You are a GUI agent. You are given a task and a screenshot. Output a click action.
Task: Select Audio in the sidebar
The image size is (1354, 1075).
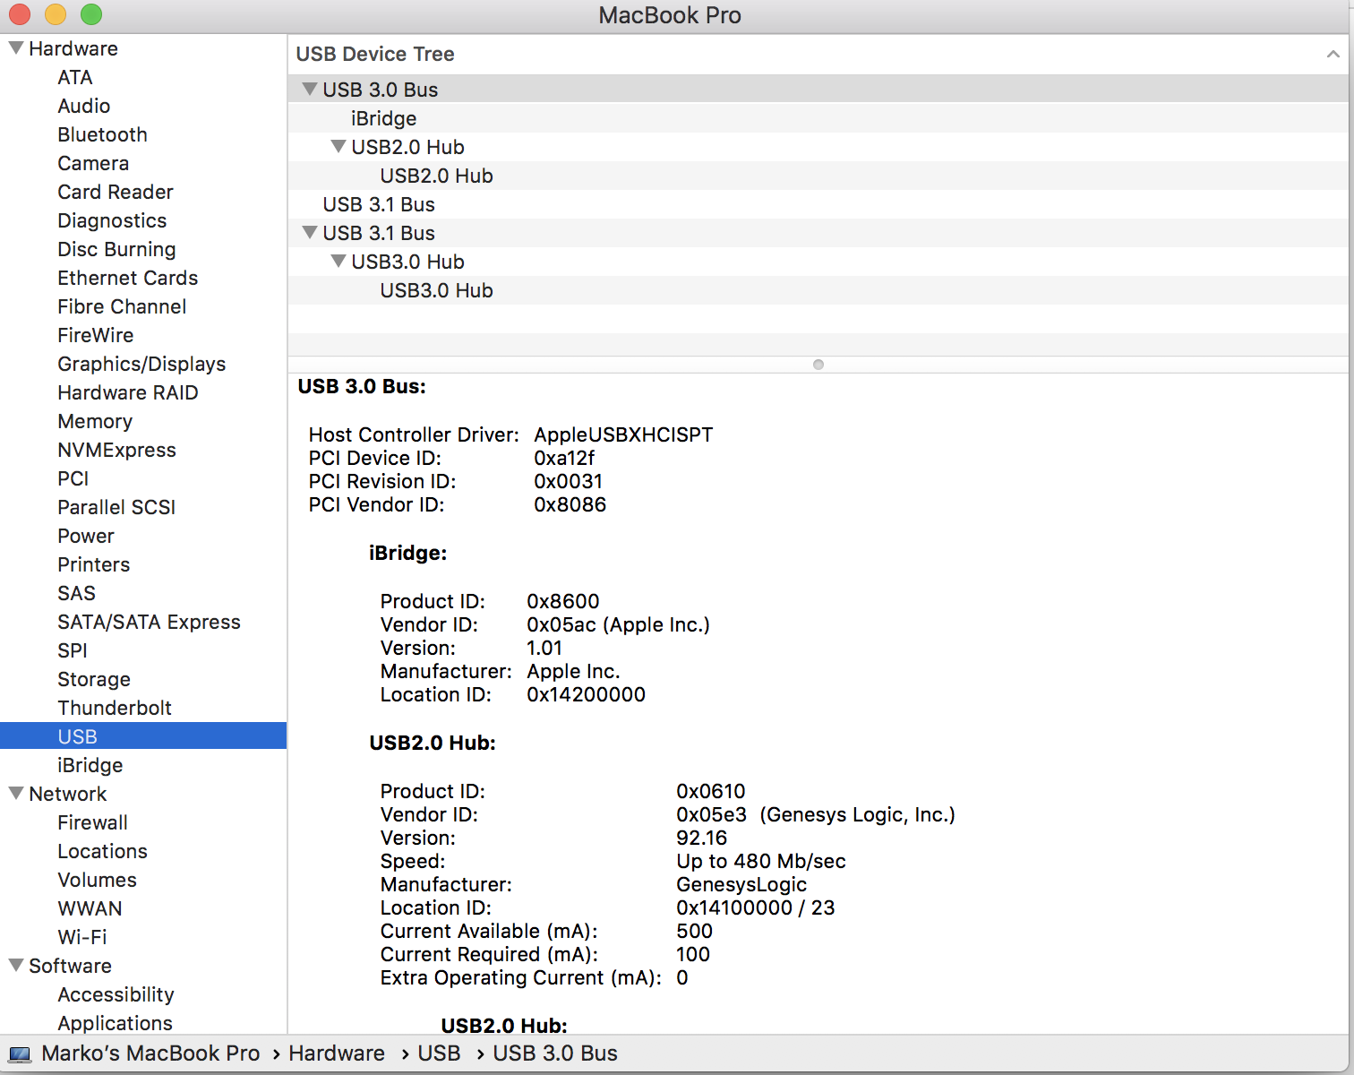(x=84, y=106)
